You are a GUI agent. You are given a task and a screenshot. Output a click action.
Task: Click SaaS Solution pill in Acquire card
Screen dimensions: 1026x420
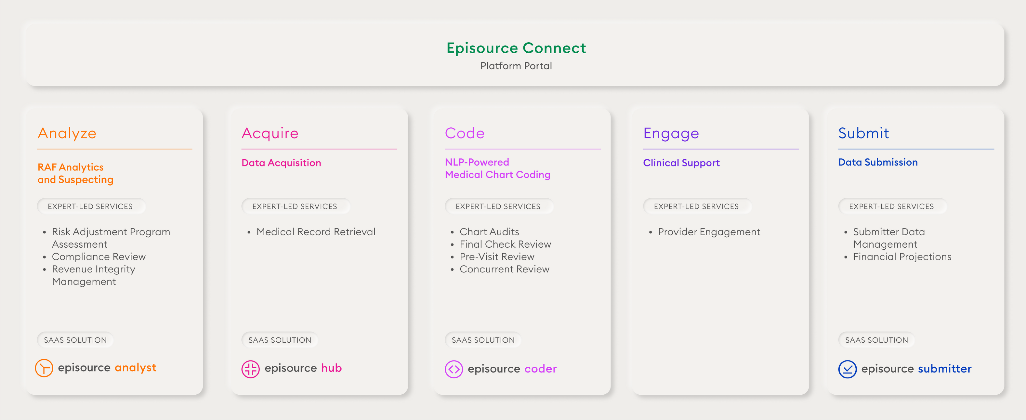point(280,340)
